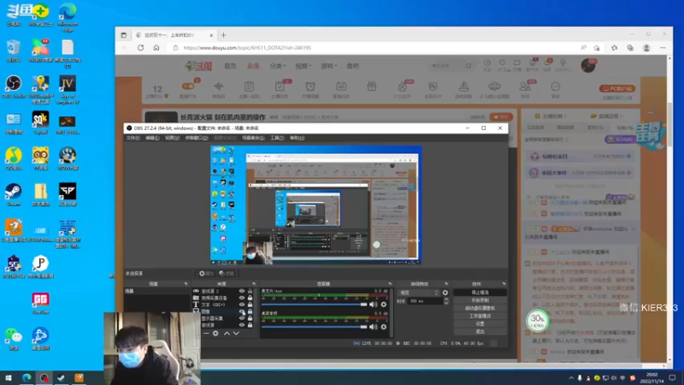Expand the Douyu 视频 navigation dropdown

304,66
